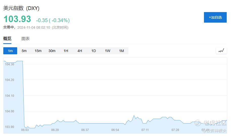Select the 15m timeframe
The height and width of the screenshot is (136, 231).
click(x=38, y=51)
